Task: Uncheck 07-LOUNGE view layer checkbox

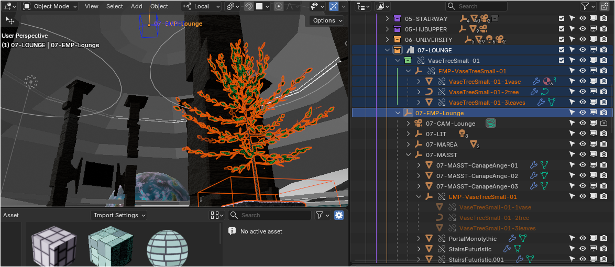Action: click(562, 50)
